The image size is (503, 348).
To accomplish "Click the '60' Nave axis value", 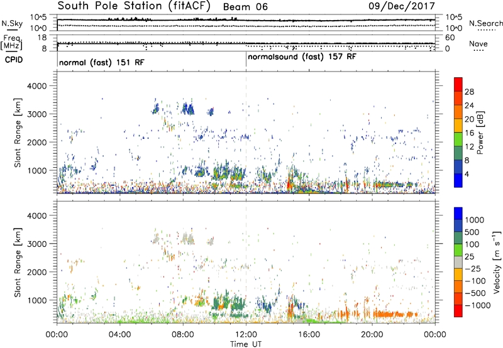I will (x=450, y=38).
